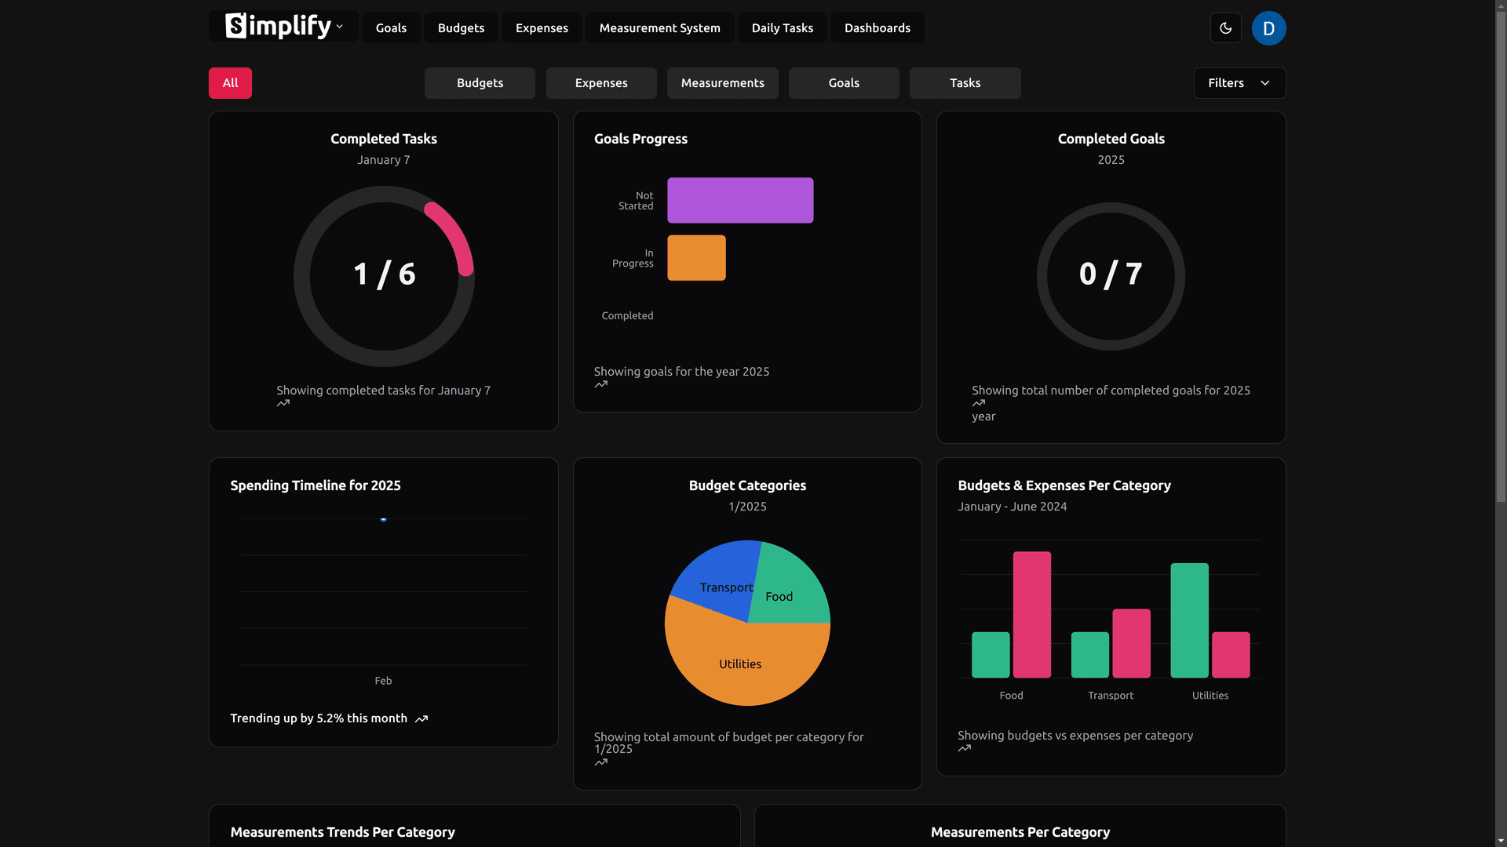This screenshot has height=847, width=1507.
Task: Go to Daily Tasks in navigation
Action: pyautogui.click(x=782, y=28)
